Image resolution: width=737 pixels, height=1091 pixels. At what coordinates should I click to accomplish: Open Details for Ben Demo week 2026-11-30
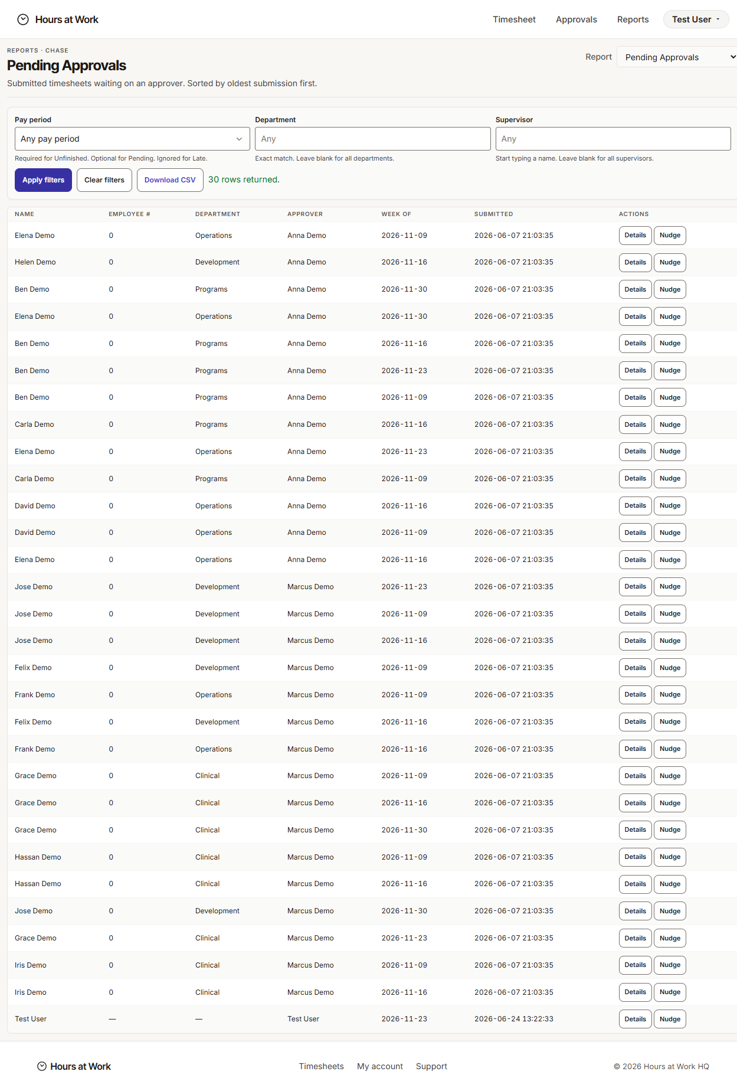point(635,289)
